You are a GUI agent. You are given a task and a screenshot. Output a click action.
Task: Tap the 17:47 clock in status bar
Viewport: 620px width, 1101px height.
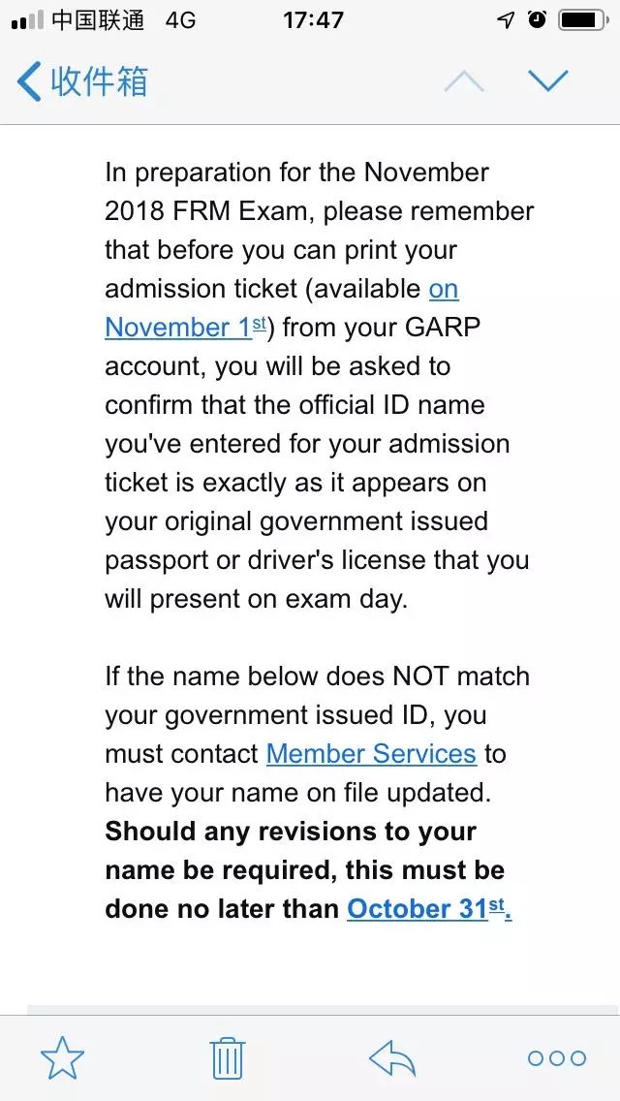point(313,20)
